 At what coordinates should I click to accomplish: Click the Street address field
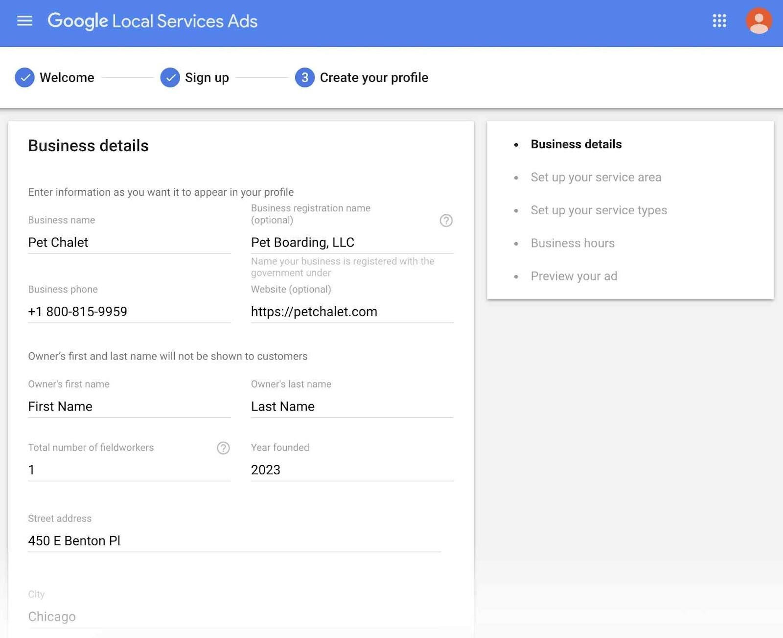point(235,541)
